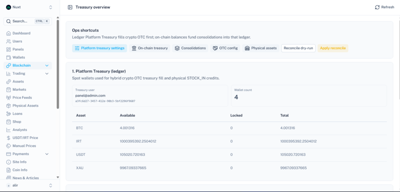Viewport: 400px width, 192px height.
Task: Click the Markets icon
Action: (x=9, y=90)
